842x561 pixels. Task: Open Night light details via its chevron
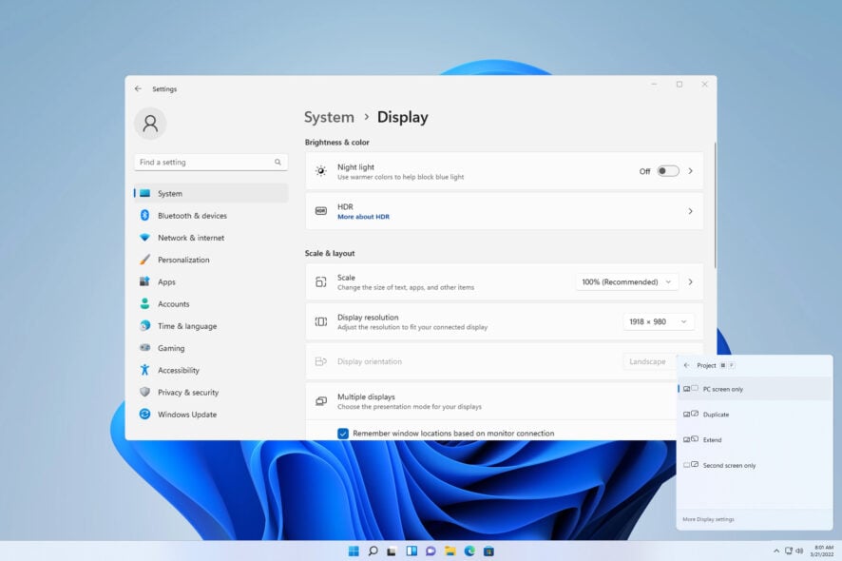[691, 171]
